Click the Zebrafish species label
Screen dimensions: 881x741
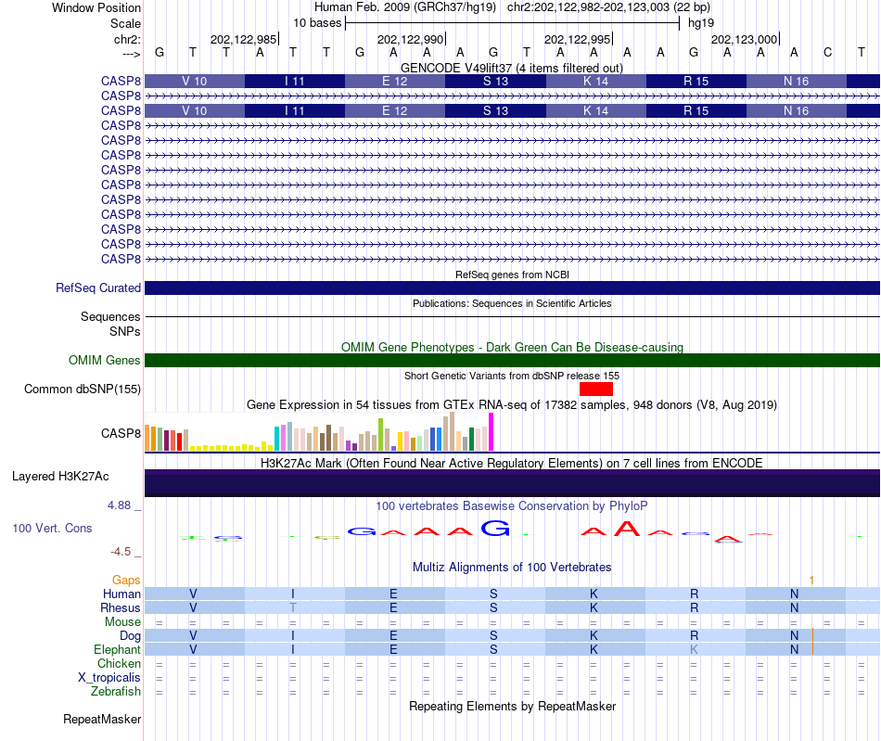tap(116, 692)
